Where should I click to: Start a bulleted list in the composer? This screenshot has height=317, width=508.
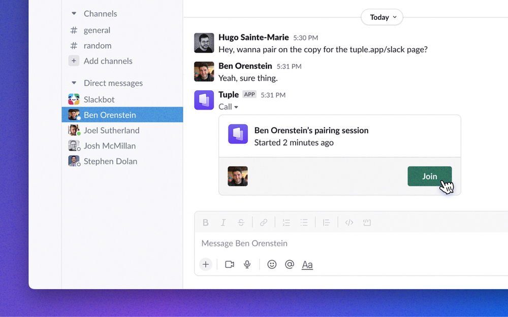point(304,223)
